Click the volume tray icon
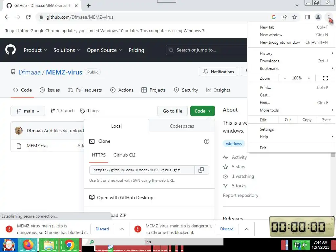336x252 pixels. point(304,245)
